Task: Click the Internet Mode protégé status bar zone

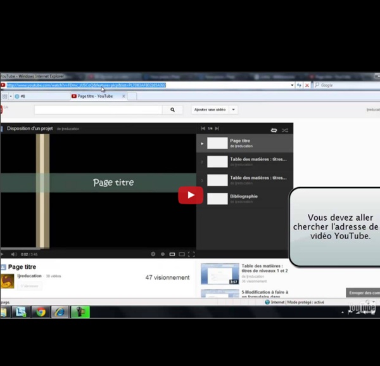Action: 294,302
